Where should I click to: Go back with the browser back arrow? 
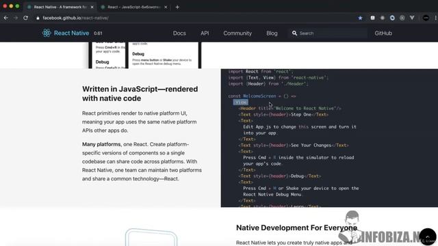tap(6, 18)
